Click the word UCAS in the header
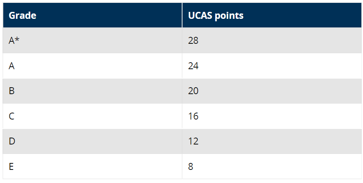363x183 pixels. pyautogui.click(x=200, y=16)
